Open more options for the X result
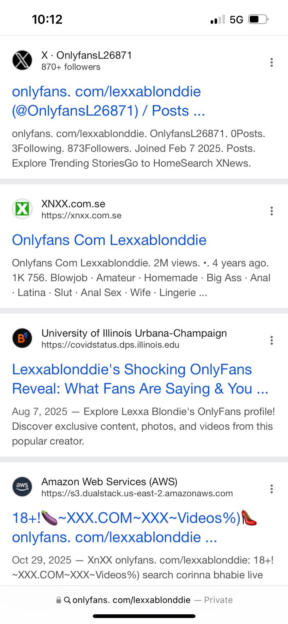Viewport: 288px width, 624px height. [x=272, y=62]
